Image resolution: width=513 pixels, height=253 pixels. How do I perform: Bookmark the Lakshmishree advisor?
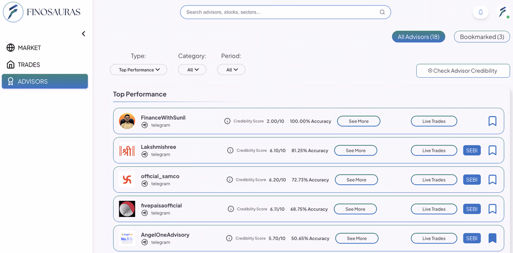click(492, 151)
